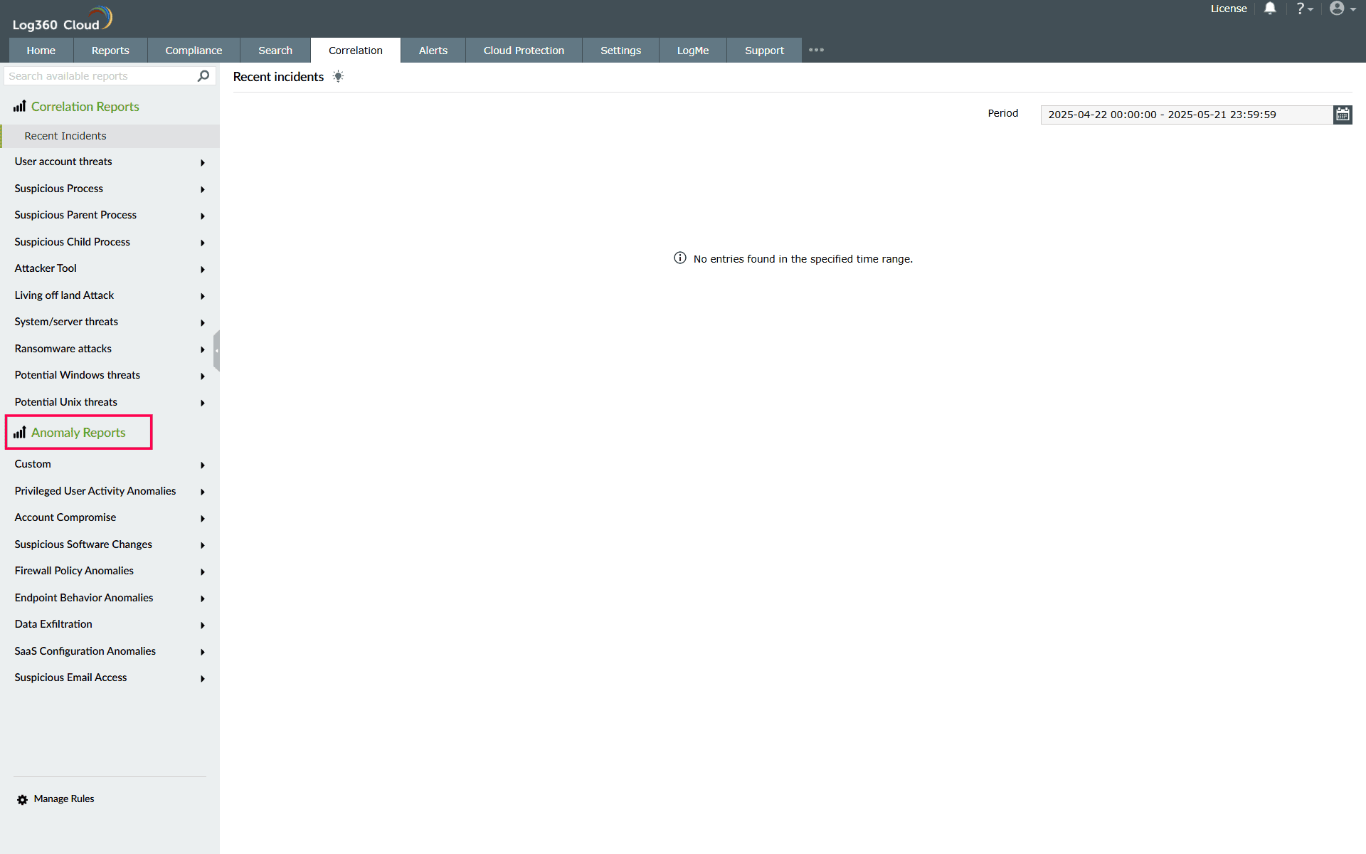This screenshot has width=1366, height=854.
Task: Focus the Search available reports field
Action: (100, 76)
